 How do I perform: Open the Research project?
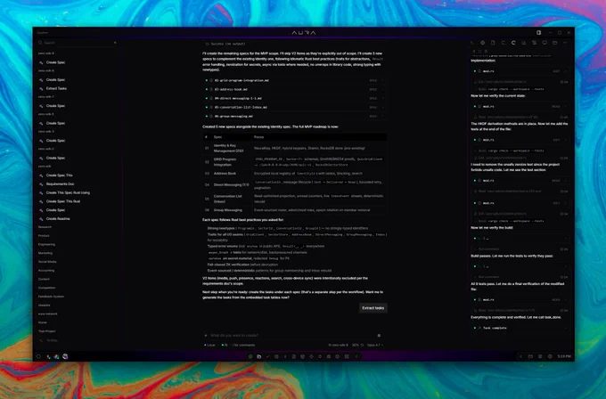(45, 227)
